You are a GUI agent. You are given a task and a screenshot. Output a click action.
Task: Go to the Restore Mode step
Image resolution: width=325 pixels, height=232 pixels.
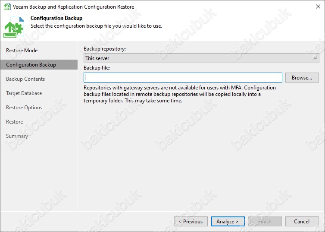pos(22,51)
